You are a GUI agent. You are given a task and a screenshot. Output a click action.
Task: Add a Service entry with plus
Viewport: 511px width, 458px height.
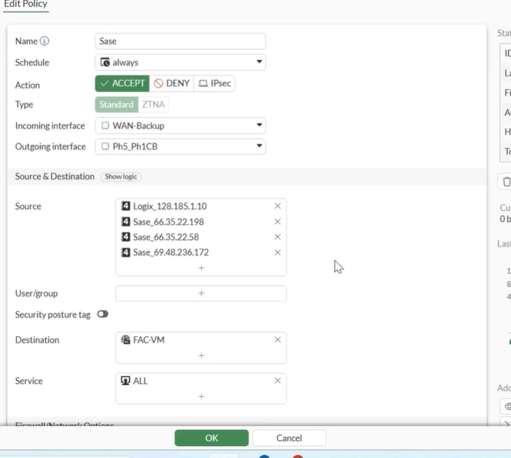pyautogui.click(x=201, y=396)
